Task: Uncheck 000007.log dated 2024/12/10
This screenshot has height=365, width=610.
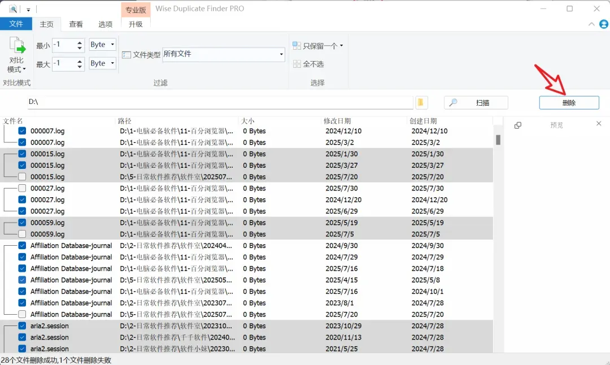Action: [x=22, y=131]
